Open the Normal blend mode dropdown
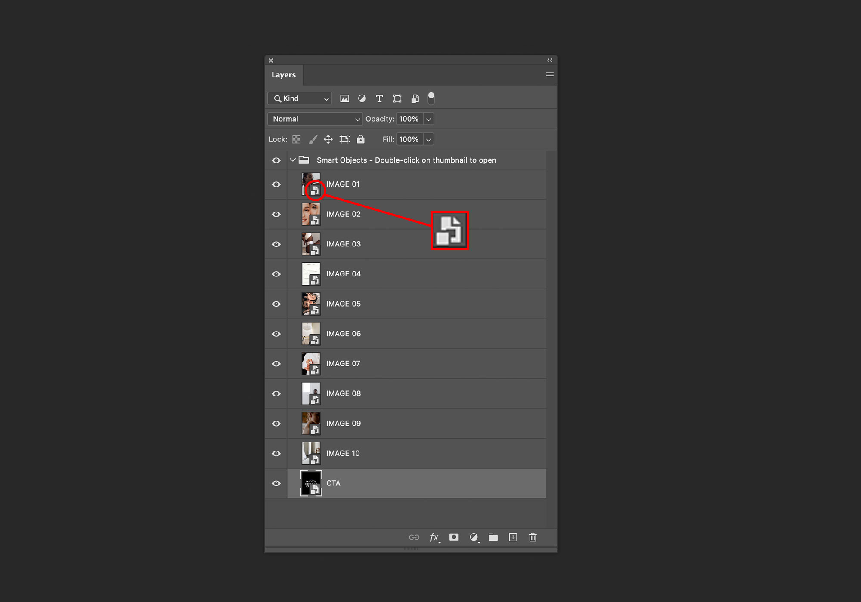Image resolution: width=861 pixels, height=602 pixels. coord(315,119)
